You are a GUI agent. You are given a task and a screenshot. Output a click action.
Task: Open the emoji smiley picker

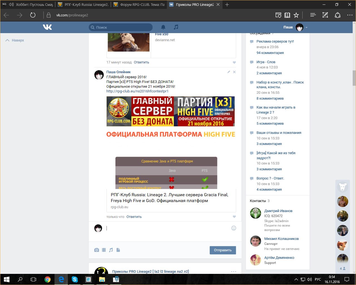click(x=234, y=228)
